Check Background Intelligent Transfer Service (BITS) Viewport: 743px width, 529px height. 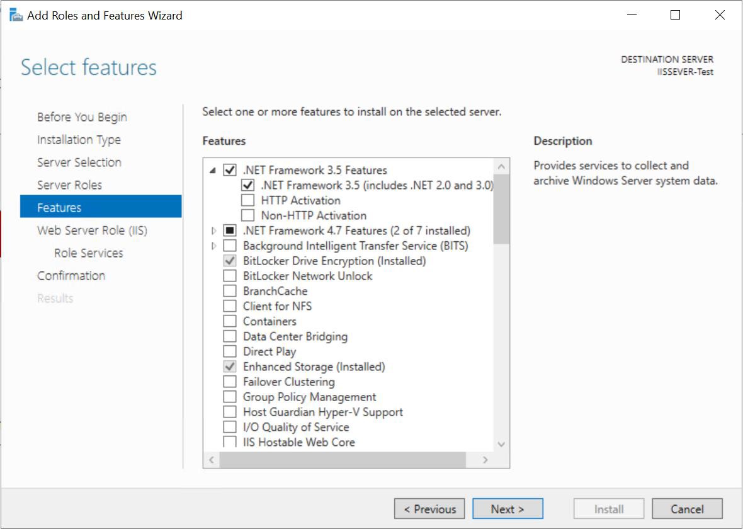230,246
